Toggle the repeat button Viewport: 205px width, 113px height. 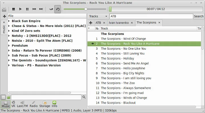[x=58, y=9]
